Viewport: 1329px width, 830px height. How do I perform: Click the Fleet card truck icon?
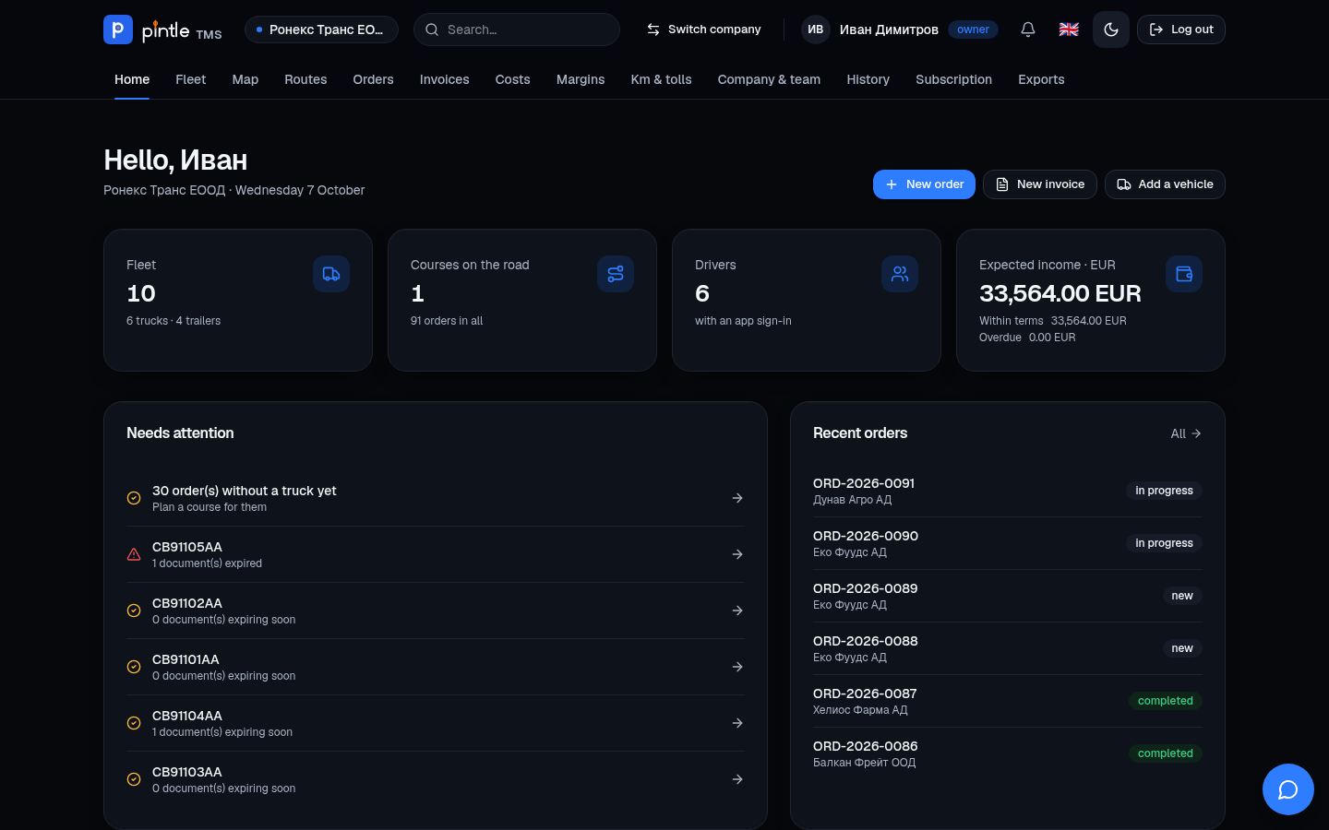[331, 274]
